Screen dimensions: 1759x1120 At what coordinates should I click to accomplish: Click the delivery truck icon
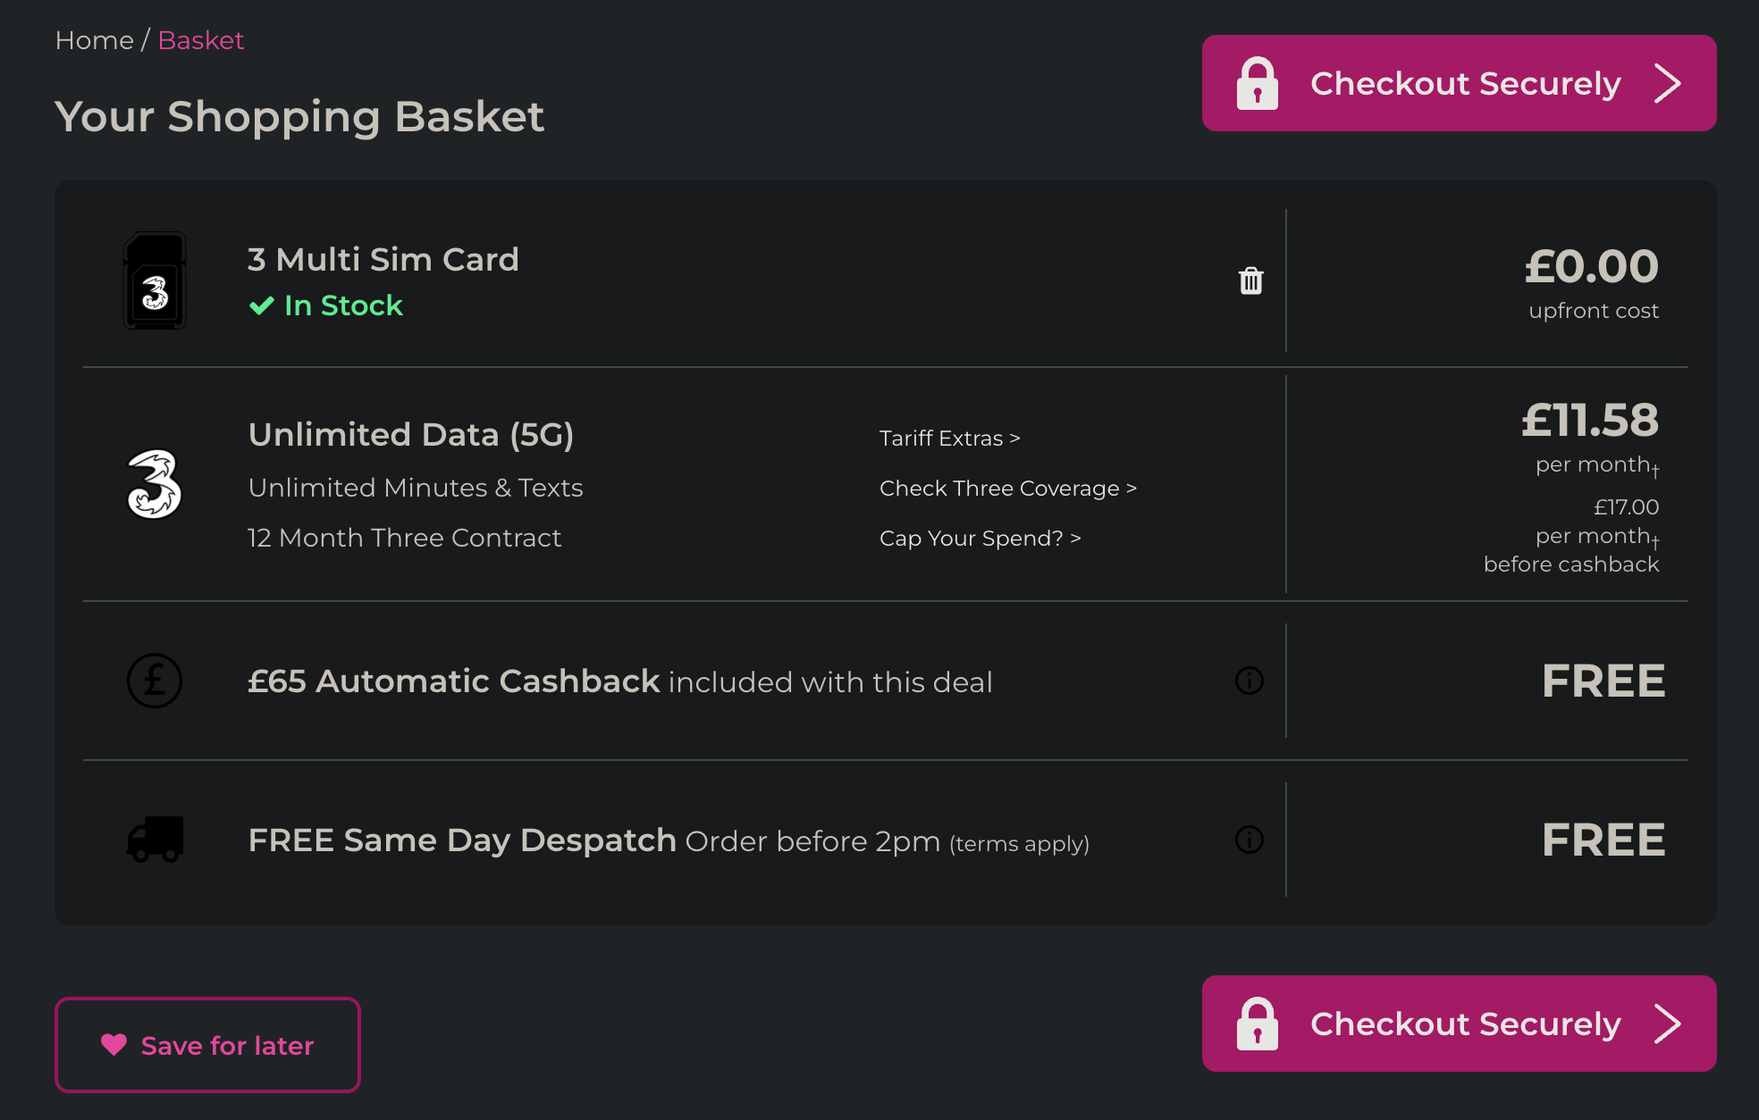155,840
